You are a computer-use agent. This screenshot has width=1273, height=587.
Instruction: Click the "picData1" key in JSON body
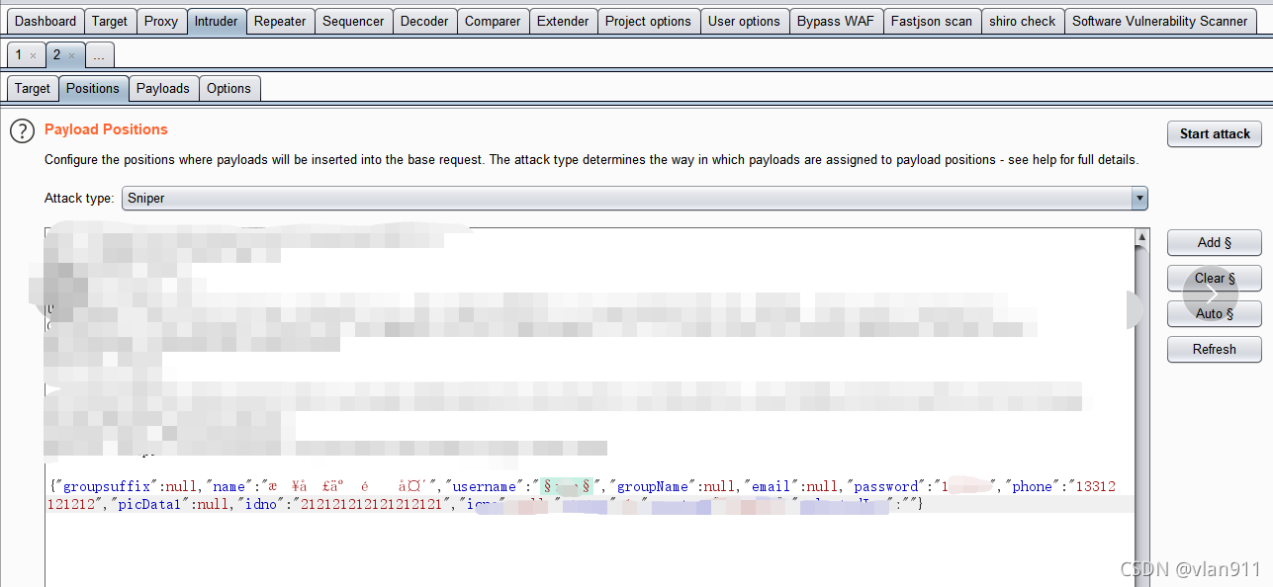pyautogui.click(x=151, y=504)
